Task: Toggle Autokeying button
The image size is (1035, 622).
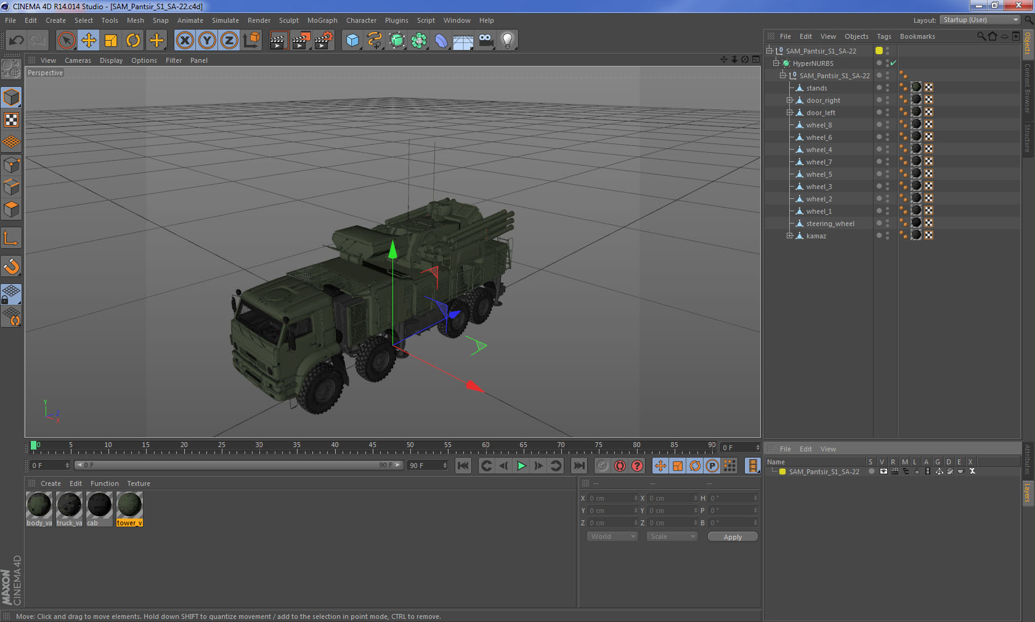Action: (x=620, y=466)
